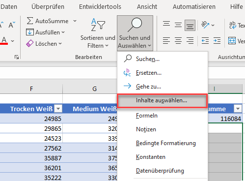Center text horizontally
This screenshot has height=181, width=245.
click(x=178, y=40)
